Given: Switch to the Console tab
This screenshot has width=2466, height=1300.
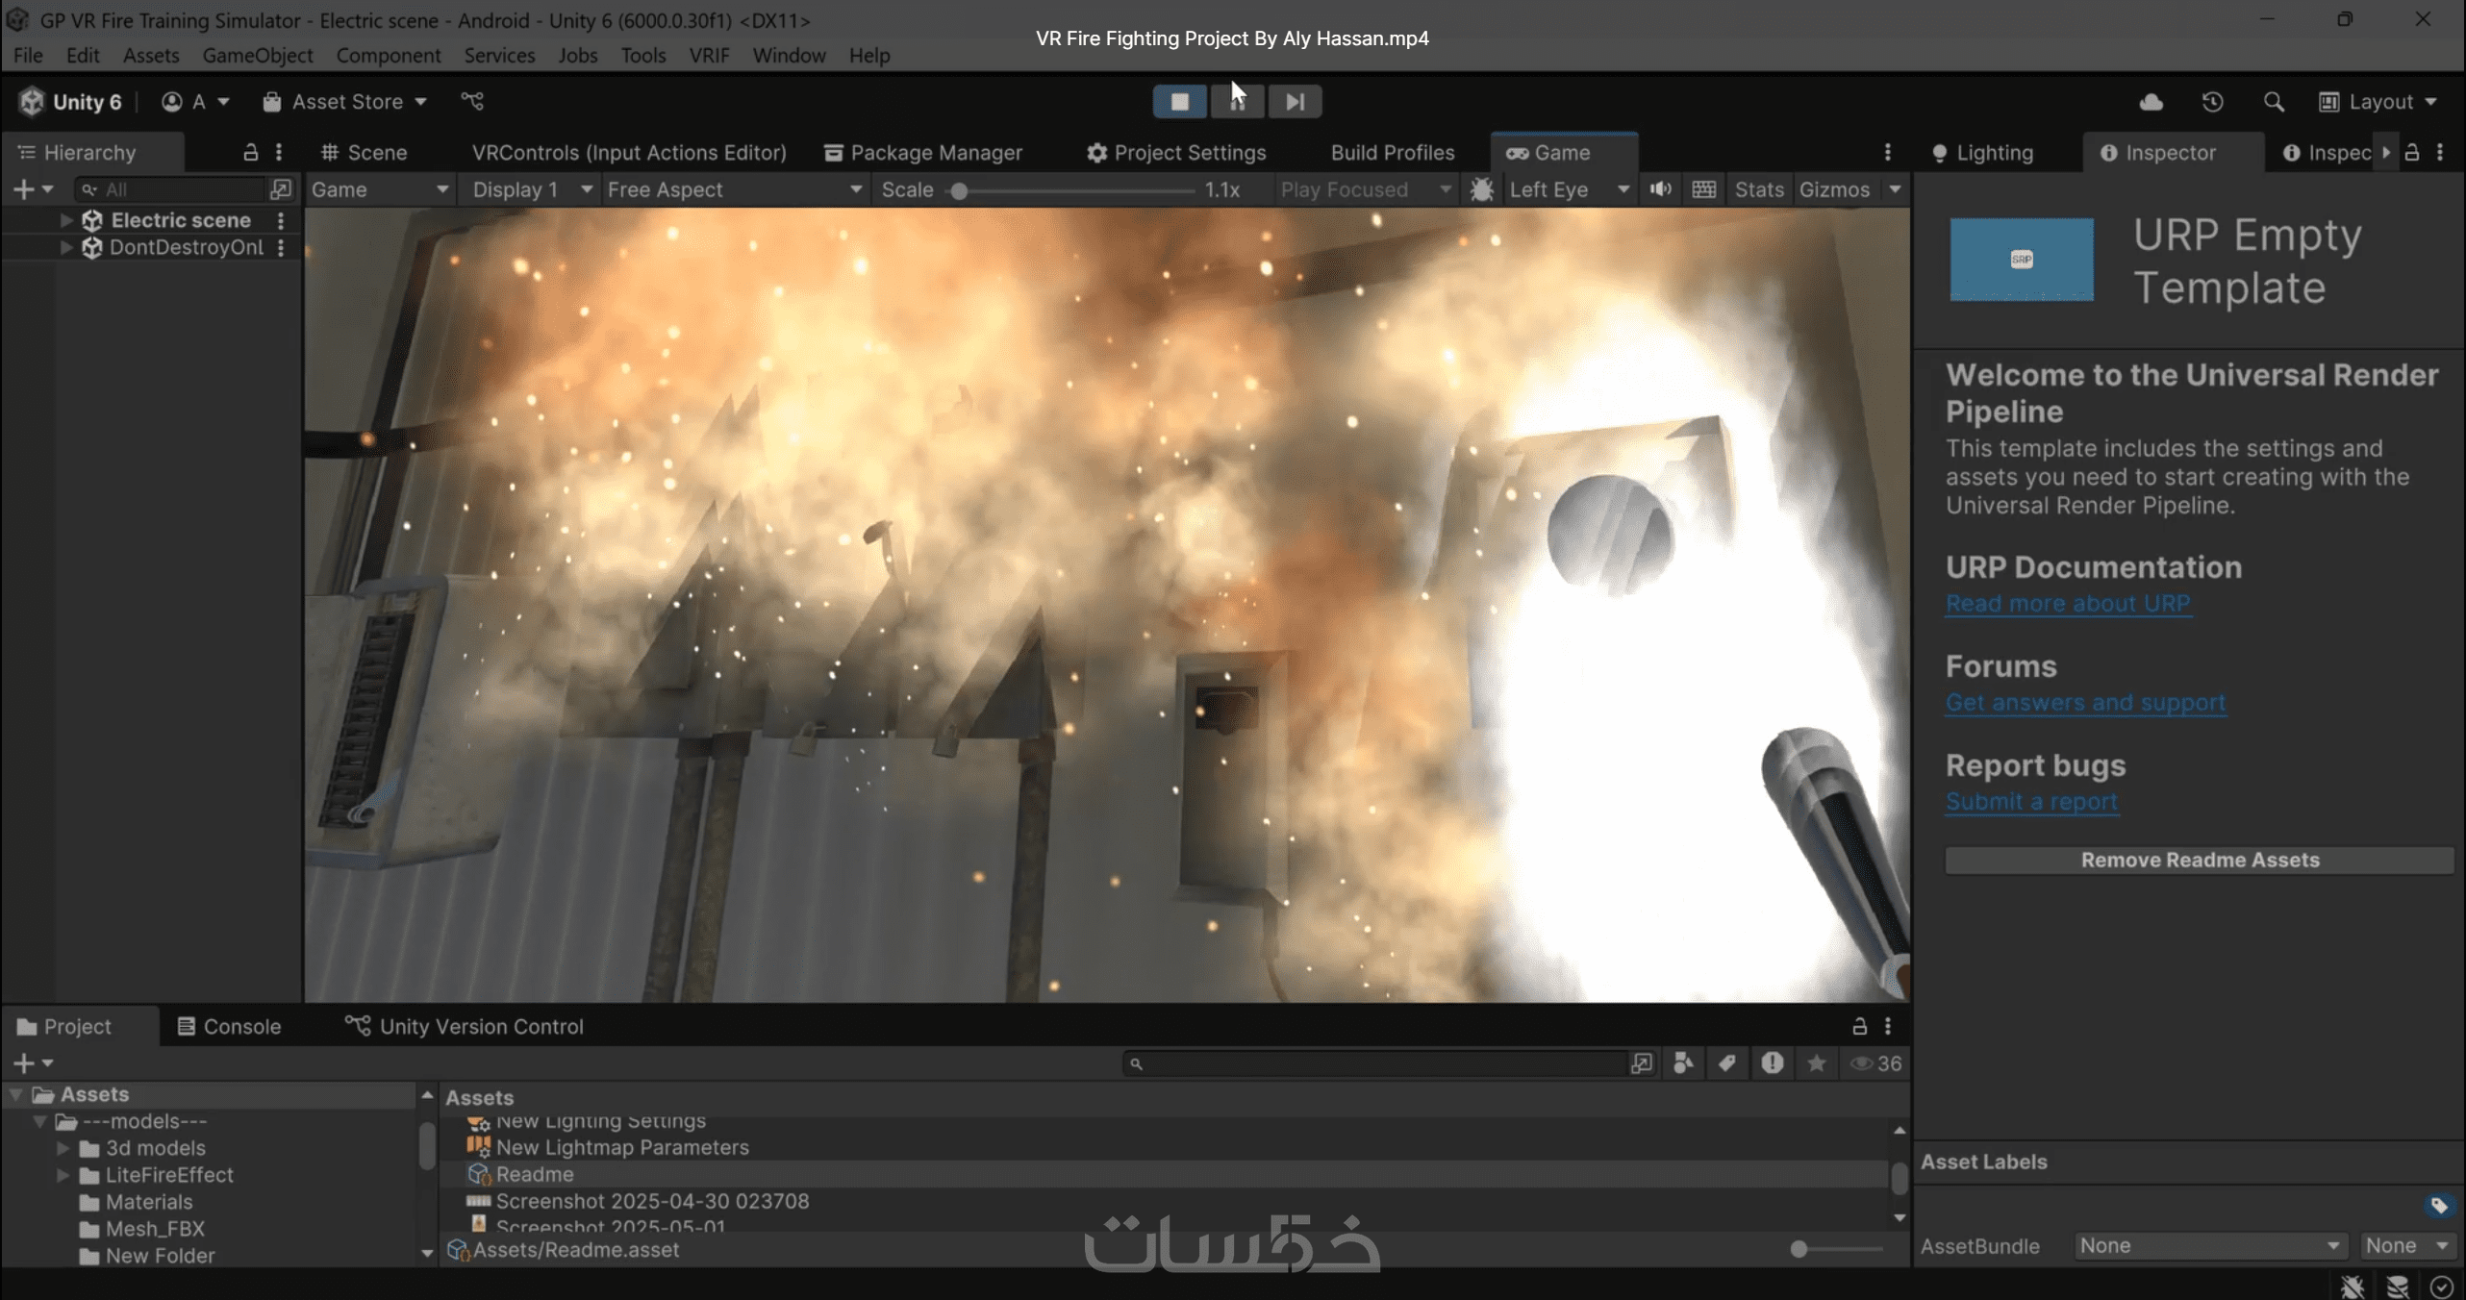Looking at the screenshot, I should tap(229, 1026).
